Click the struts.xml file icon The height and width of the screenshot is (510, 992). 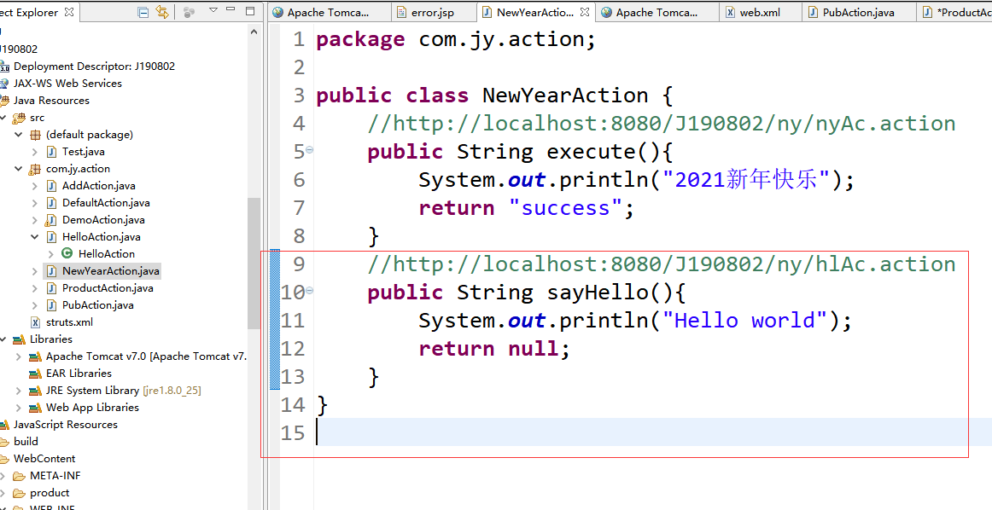click(35, 322)
